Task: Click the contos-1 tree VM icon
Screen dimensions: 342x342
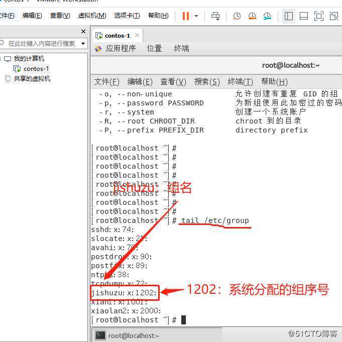Action: click(17, 69)
